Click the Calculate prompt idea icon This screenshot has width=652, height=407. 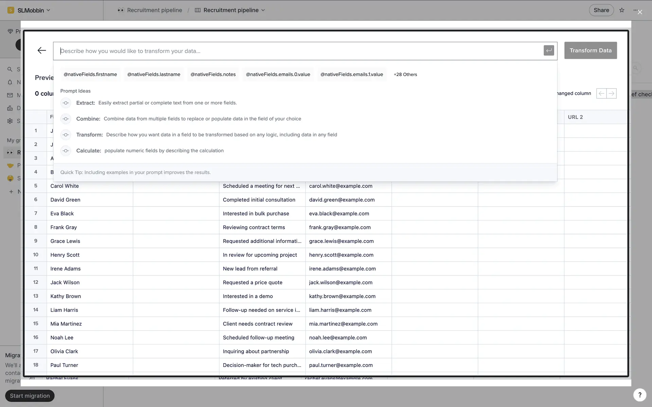click(x=66, y=151)
